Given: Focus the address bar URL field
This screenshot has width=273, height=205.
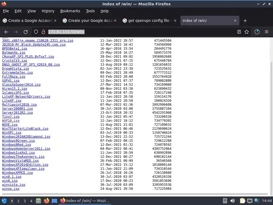Looking at the screenshot, I should 141,32.
